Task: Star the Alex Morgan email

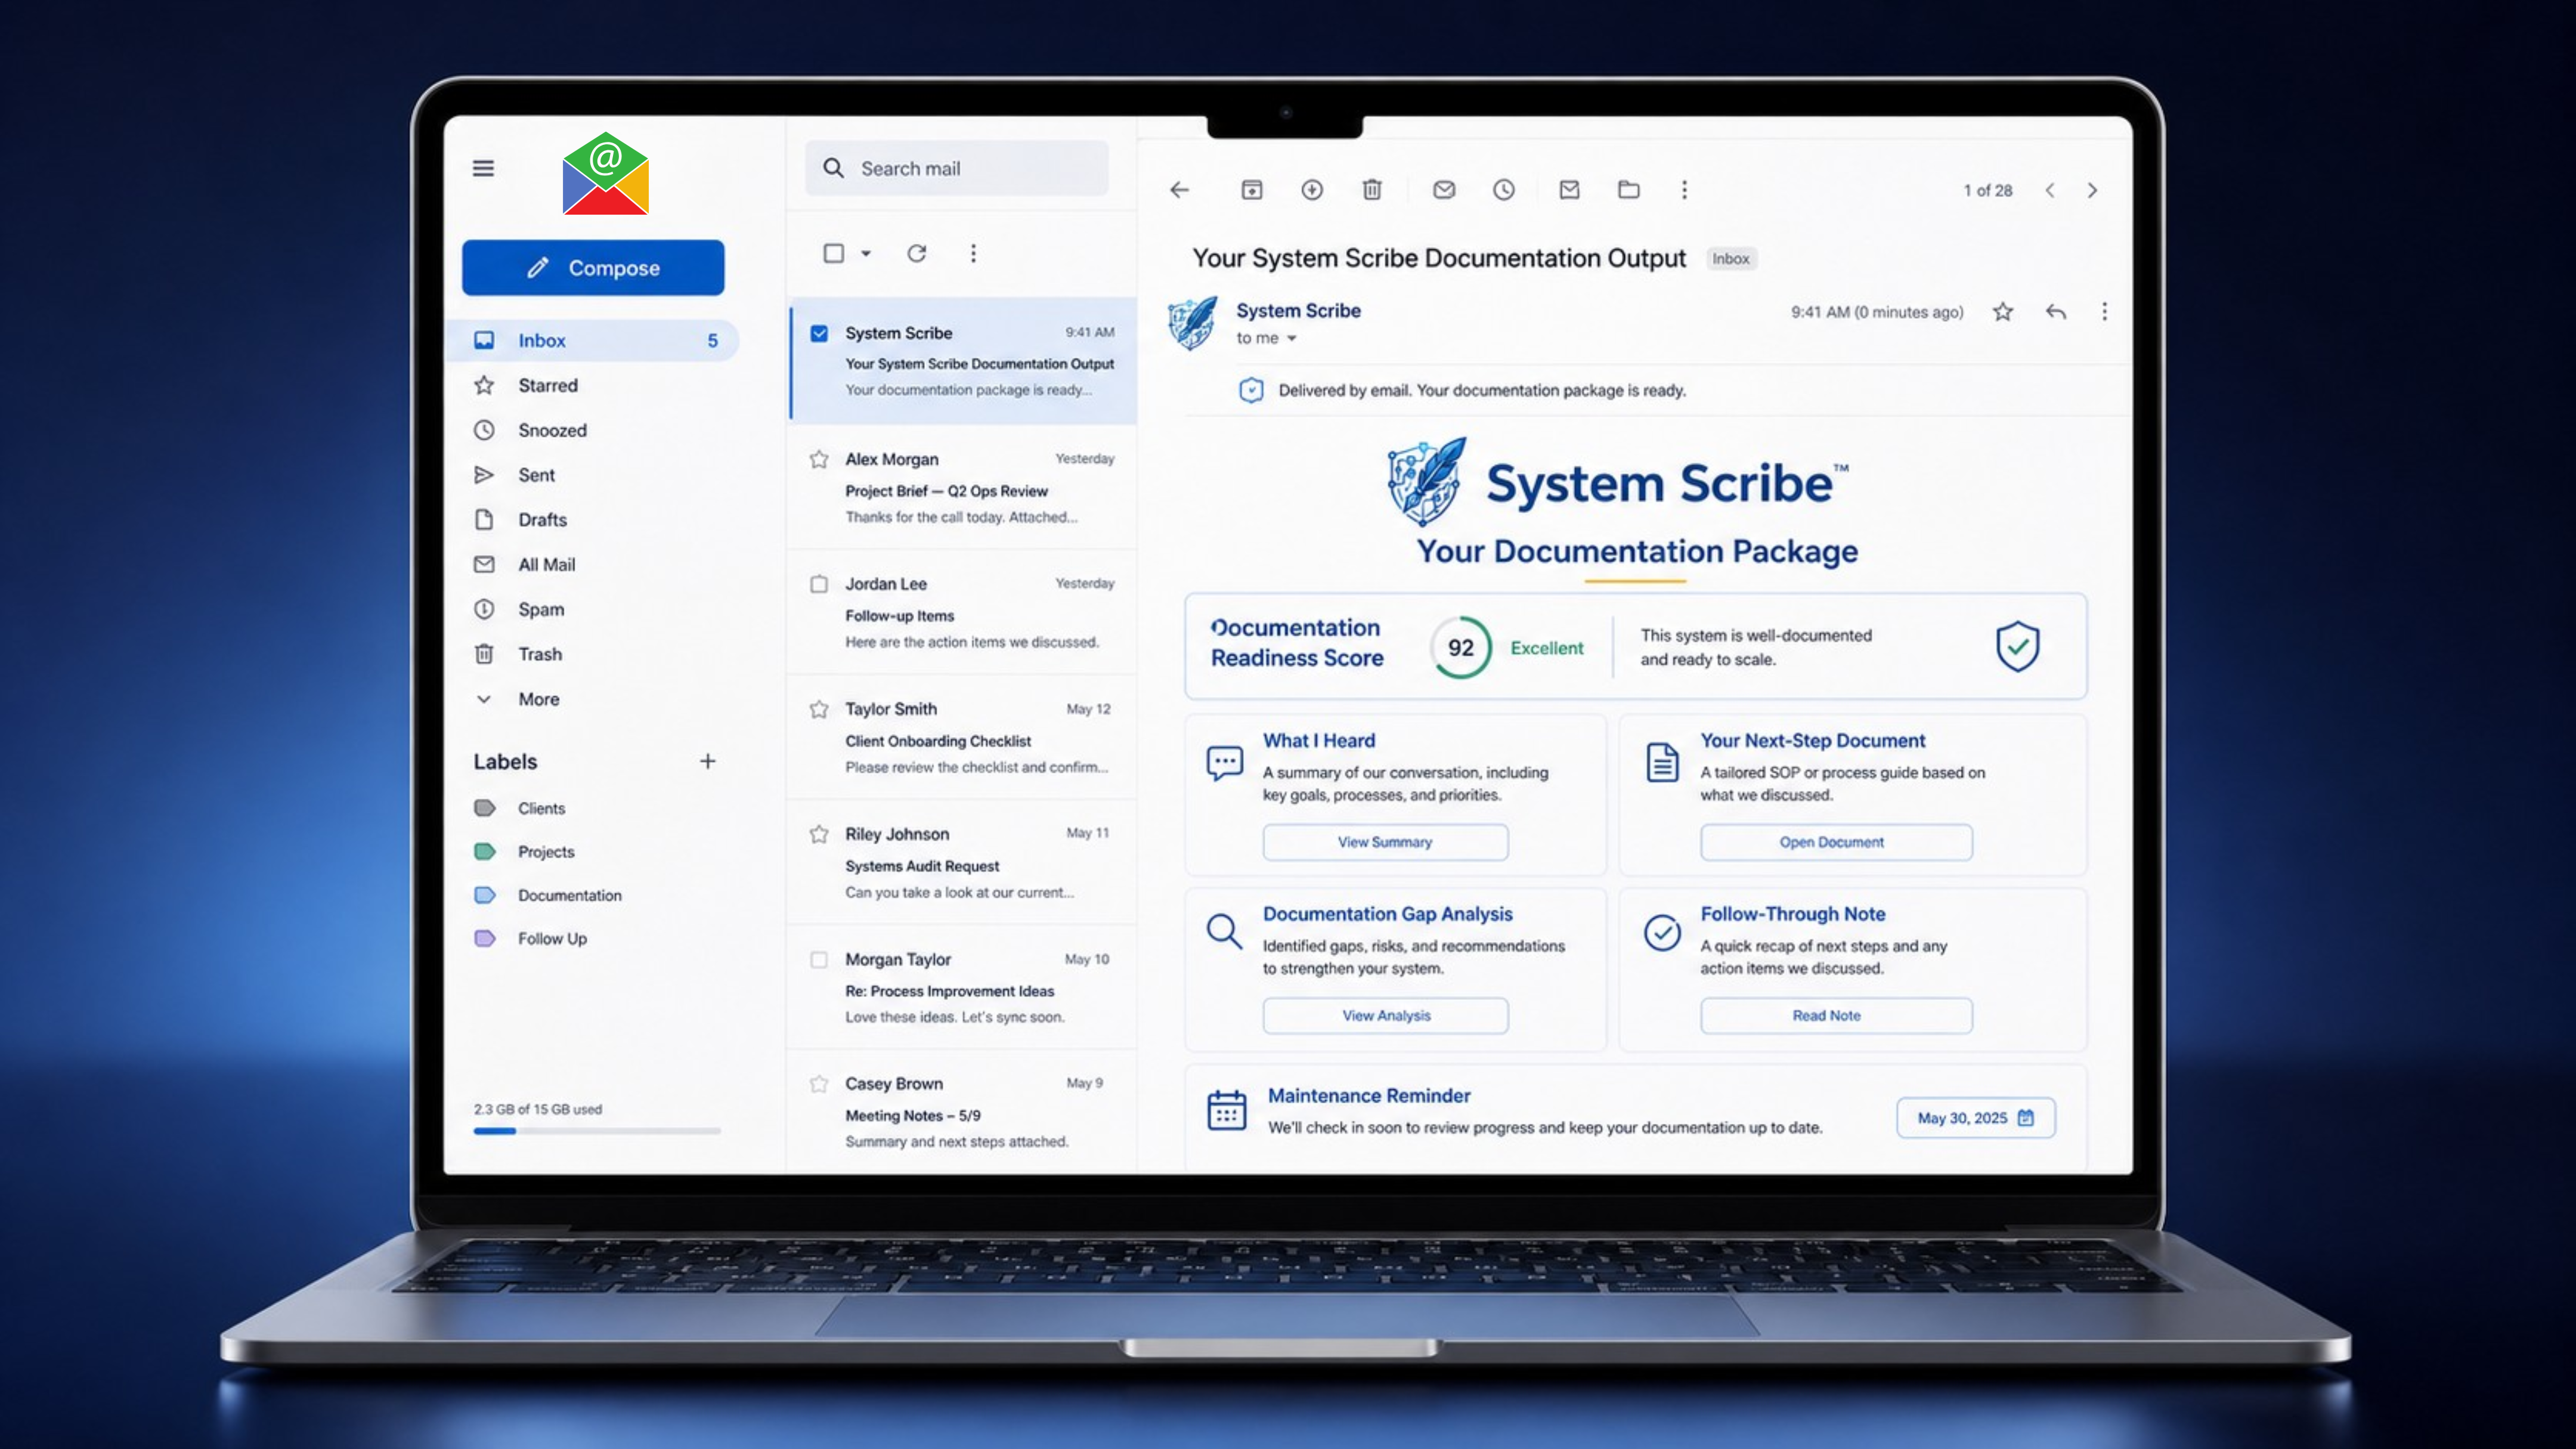Action: pyautogui.click(x=819, y=459)
